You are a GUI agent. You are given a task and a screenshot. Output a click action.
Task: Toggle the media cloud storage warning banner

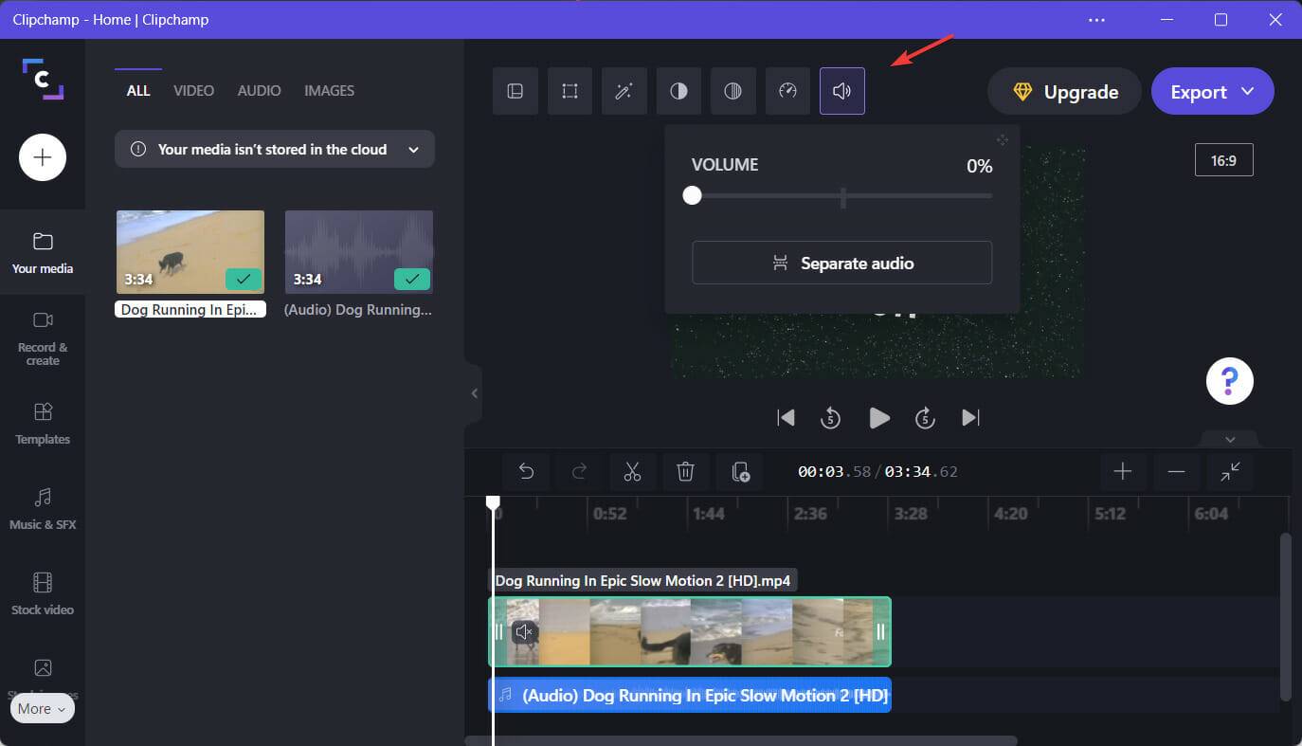[412, 149]
